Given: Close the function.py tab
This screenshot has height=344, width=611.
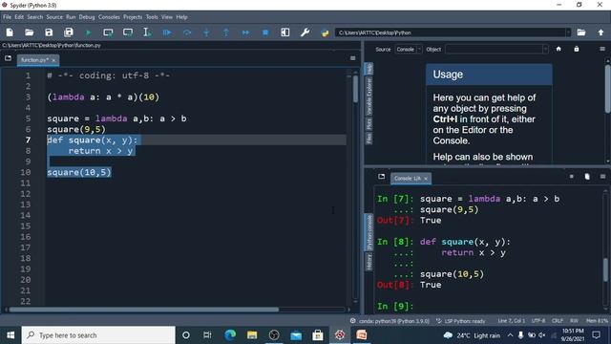Looking at the screenshot, I should pyautogui.click(x=53, y=60).
